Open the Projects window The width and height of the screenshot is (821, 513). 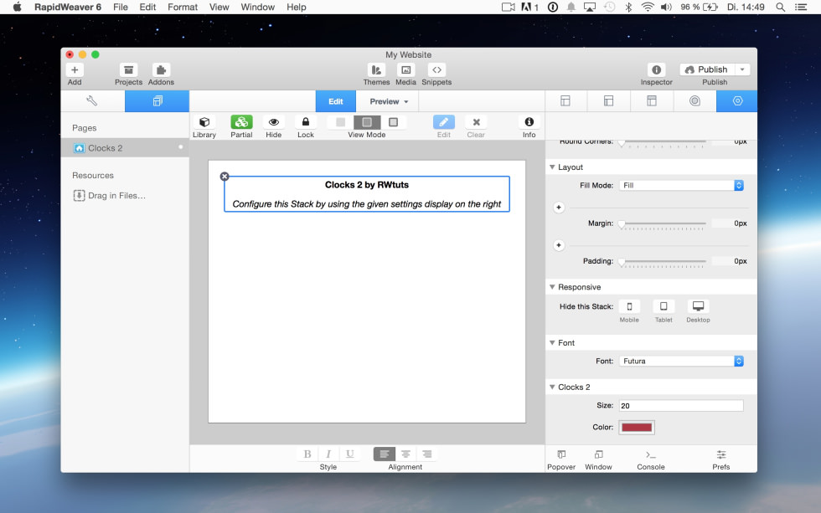[128, 70]
